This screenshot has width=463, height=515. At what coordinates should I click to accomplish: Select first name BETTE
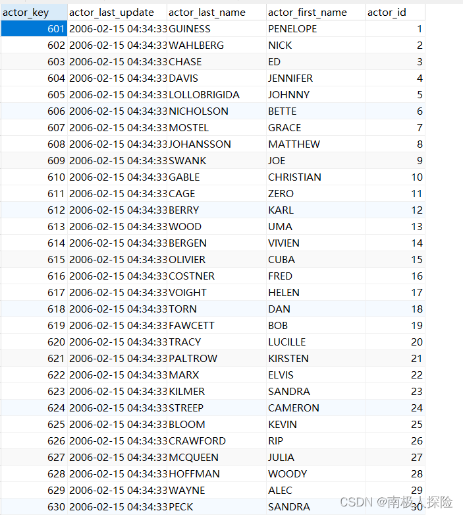click(x=282, y=111)
